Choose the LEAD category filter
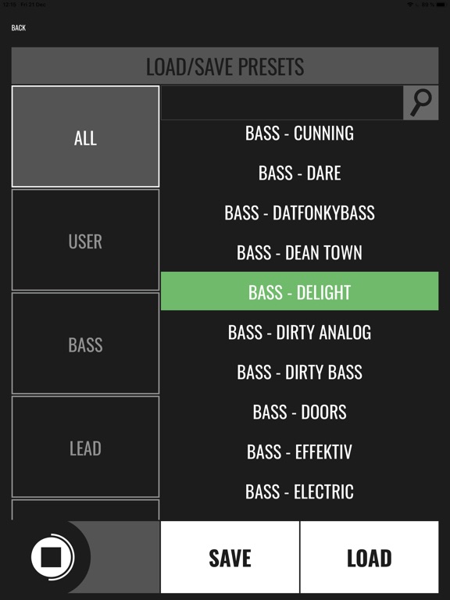Viewport: 450px width, 600px height. [x=85, y=447]
